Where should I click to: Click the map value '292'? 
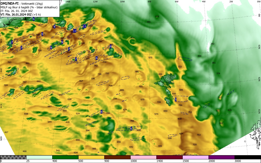click(x=212, y=44)
